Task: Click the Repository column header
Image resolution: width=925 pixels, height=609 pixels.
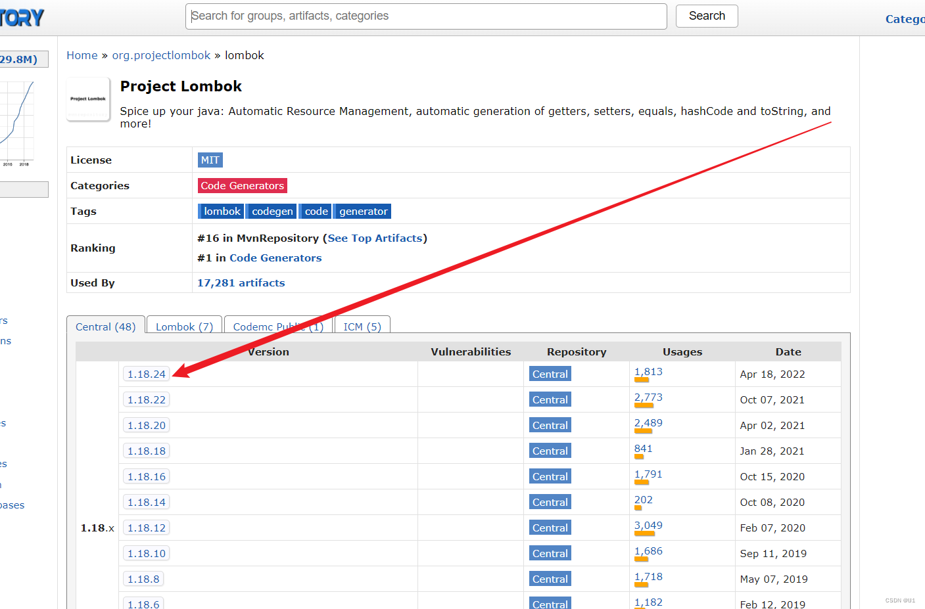Action: pyautogui.click(x=577, y=351)
